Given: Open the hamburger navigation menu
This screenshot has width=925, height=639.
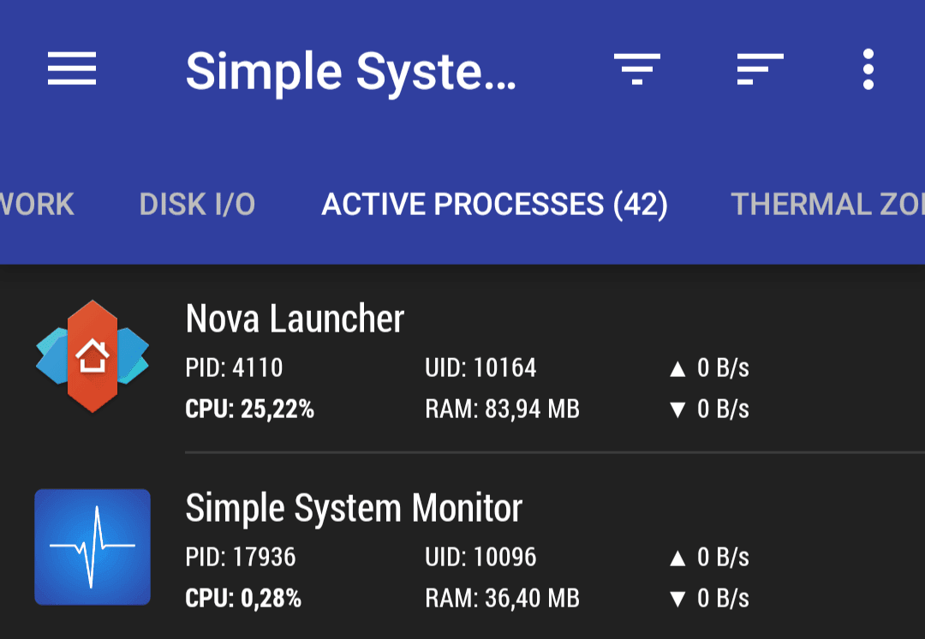Looking at the screenshot, I should [x=72, y=69].
